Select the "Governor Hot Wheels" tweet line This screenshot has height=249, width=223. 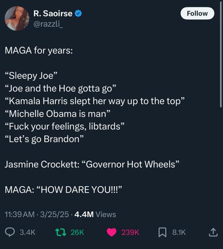point(92,164)
